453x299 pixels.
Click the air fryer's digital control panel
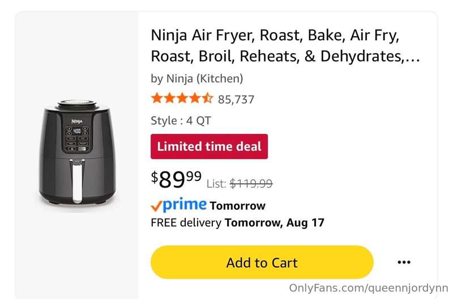click(x=77, y=139)
